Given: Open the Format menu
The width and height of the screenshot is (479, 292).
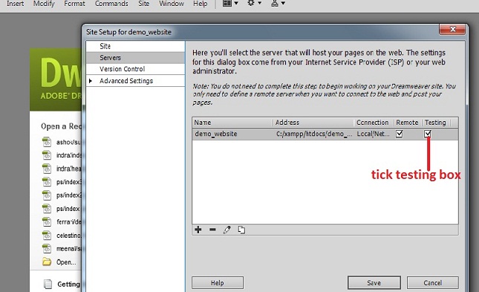Looking at the screenshot, I should tap(74, 4).
